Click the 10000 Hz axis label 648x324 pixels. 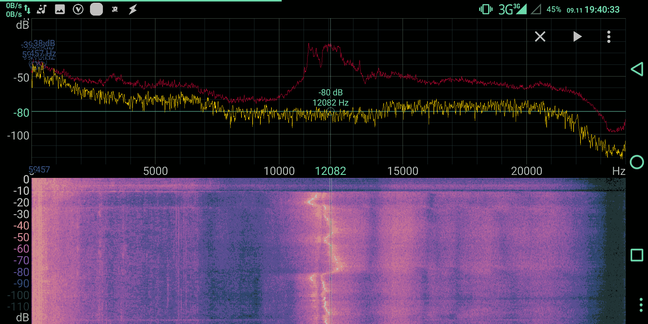pyautogui.click(x=279, y=171)
